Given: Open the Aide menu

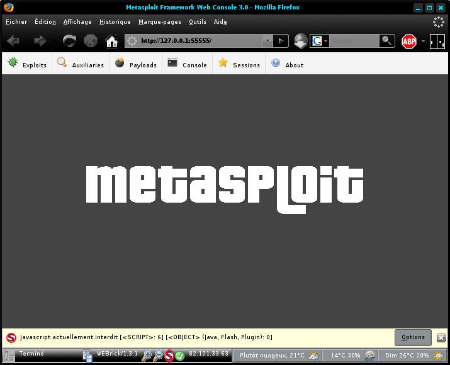Looking at the screenshot, I should 220,22.
